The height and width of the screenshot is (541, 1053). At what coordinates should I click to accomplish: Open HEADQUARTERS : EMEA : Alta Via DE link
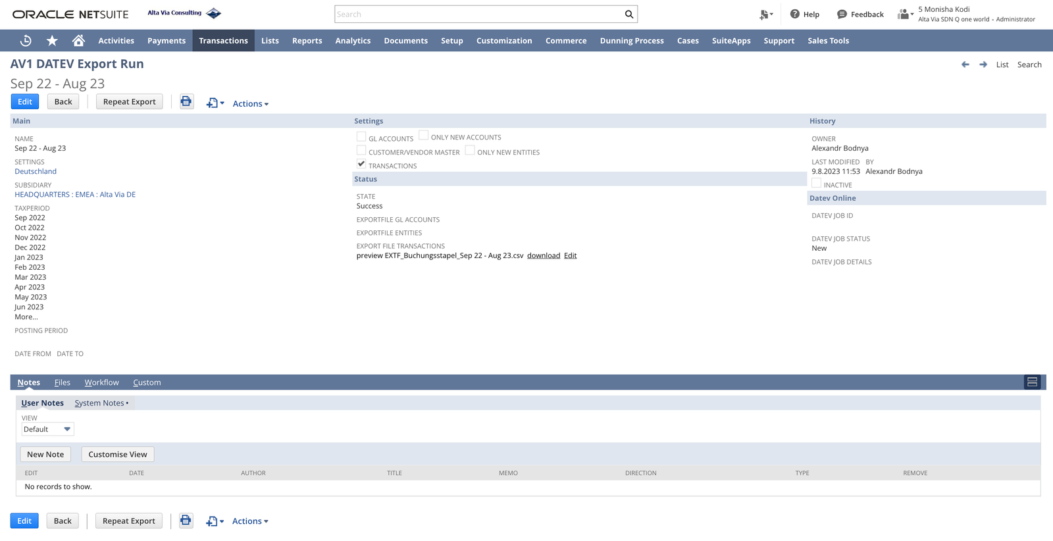click(75, 194)
